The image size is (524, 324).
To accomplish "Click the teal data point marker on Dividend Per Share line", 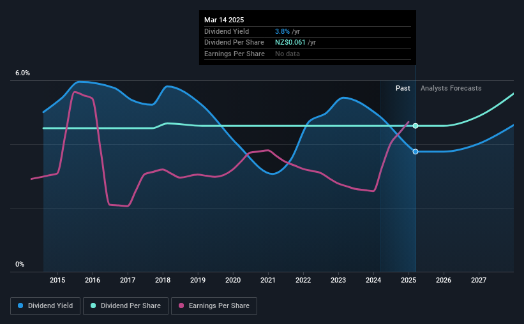I will pos(415,126).
